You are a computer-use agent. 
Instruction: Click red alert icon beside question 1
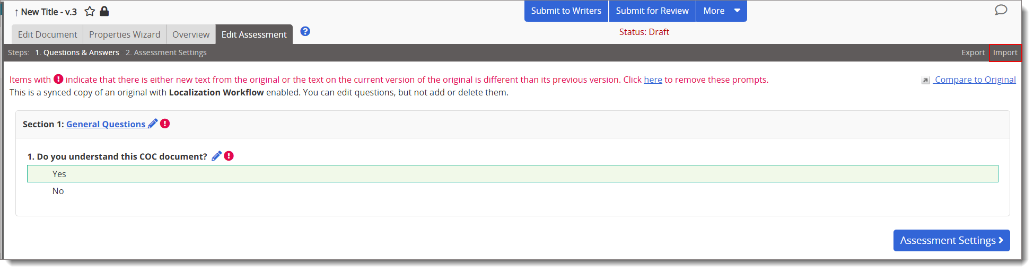229,156
